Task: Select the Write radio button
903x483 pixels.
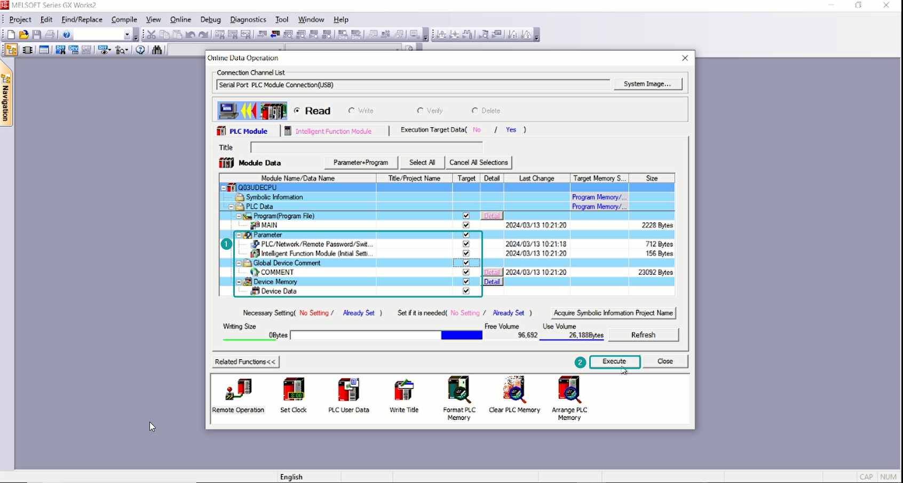Action: 351,110
